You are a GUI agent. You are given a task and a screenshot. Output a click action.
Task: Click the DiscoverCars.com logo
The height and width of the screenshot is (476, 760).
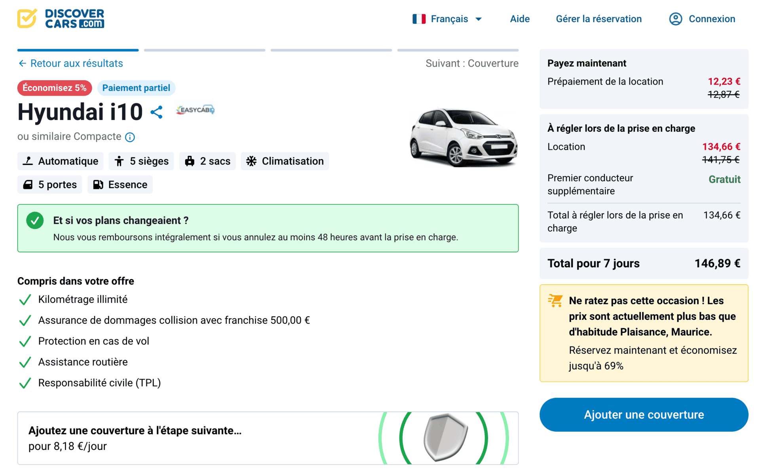pos(60,18)
